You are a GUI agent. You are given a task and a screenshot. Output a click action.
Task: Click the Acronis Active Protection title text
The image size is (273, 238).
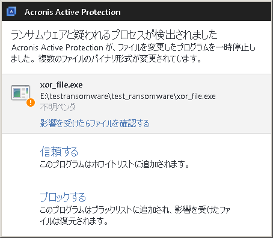(x=73, y=12)
